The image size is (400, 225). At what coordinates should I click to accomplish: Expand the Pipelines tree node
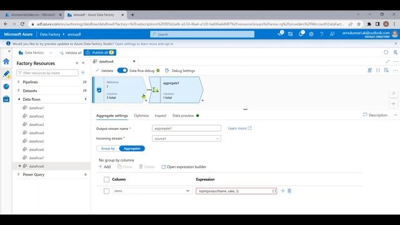pyautogui.click(x=18, y=82)
